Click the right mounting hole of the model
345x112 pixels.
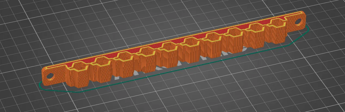[298, 21]
